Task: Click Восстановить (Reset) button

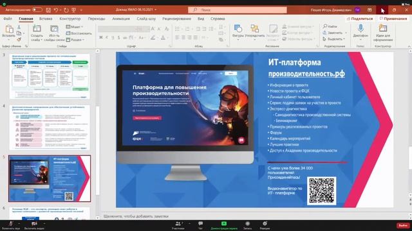Action: 79,33
